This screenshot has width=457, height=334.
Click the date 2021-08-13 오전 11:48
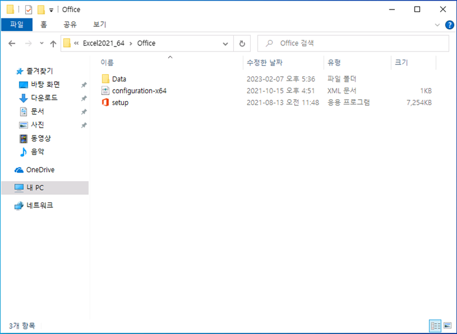(x=283, y=103)
